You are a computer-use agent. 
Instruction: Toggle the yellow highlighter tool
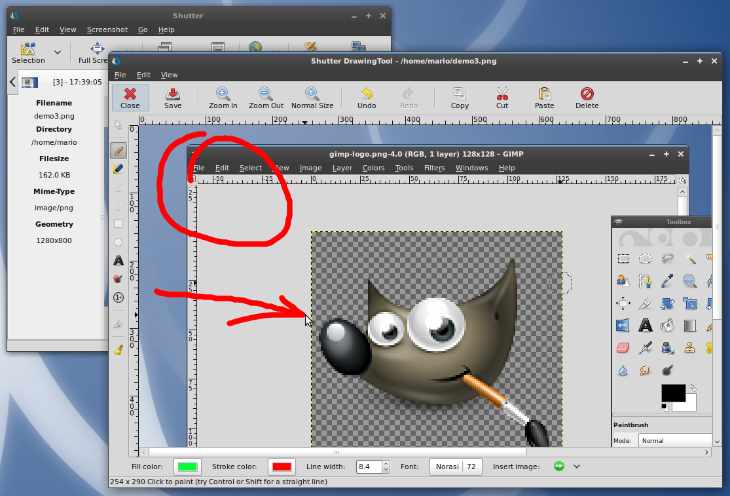coord(119,169)
